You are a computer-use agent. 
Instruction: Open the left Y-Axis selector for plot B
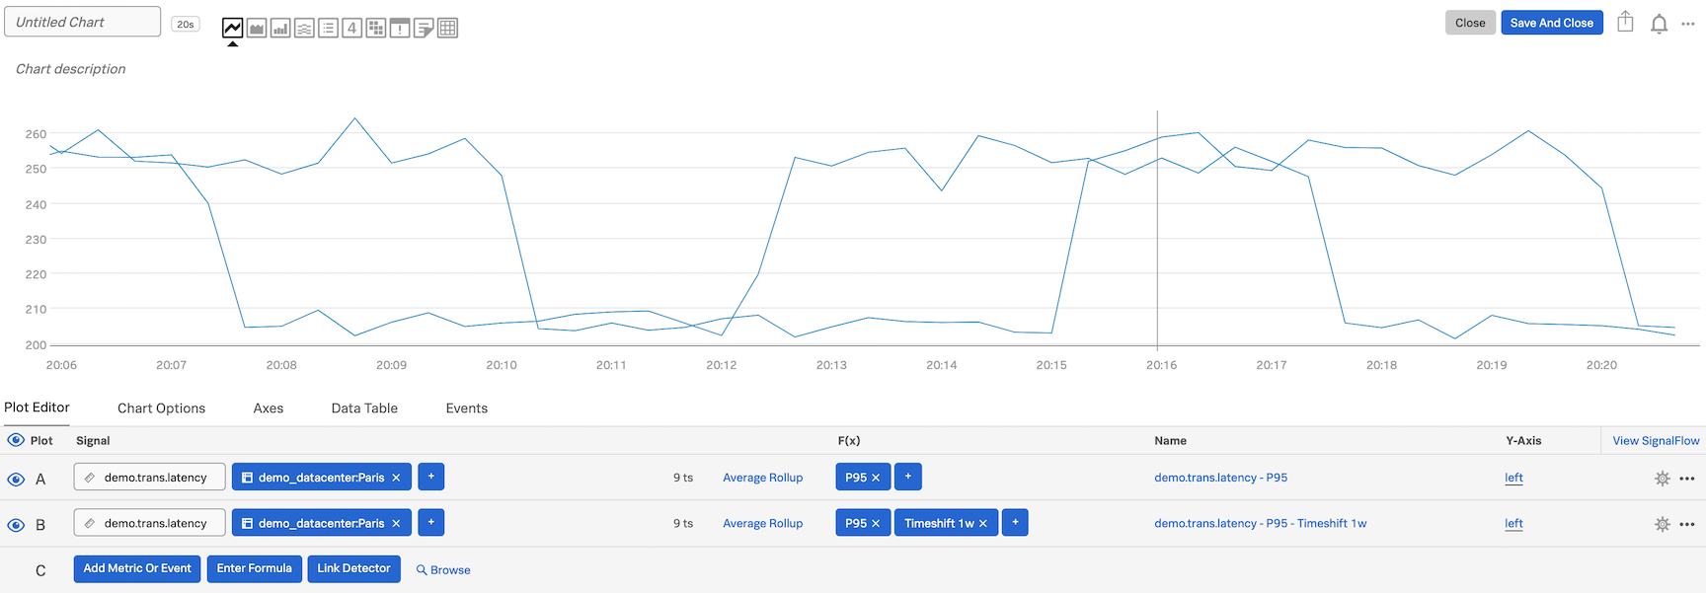pyautogui.click(x=1513, y=524)
